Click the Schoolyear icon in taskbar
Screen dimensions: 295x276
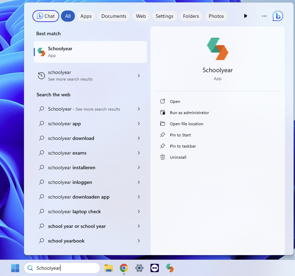(170, 268)
